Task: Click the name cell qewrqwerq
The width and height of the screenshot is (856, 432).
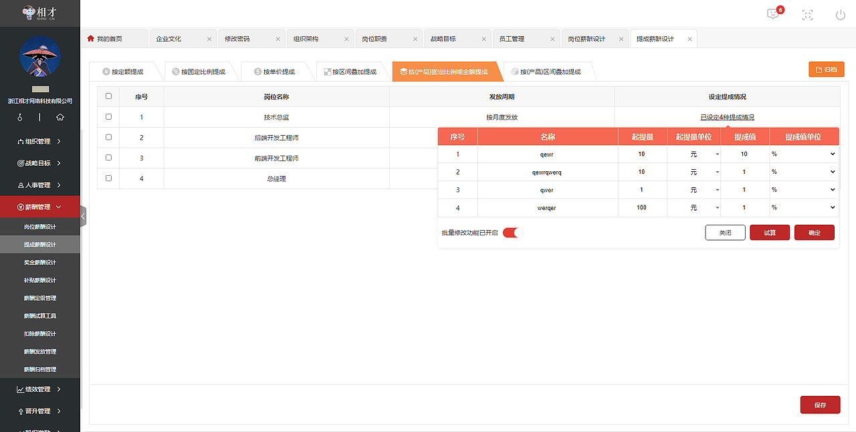Action: (547, 172)
